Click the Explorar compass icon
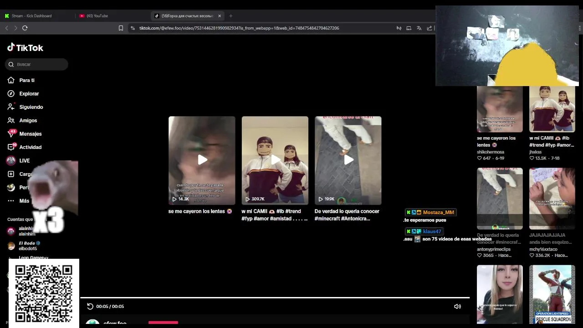The image size is (583, 328). coord(11,93)
